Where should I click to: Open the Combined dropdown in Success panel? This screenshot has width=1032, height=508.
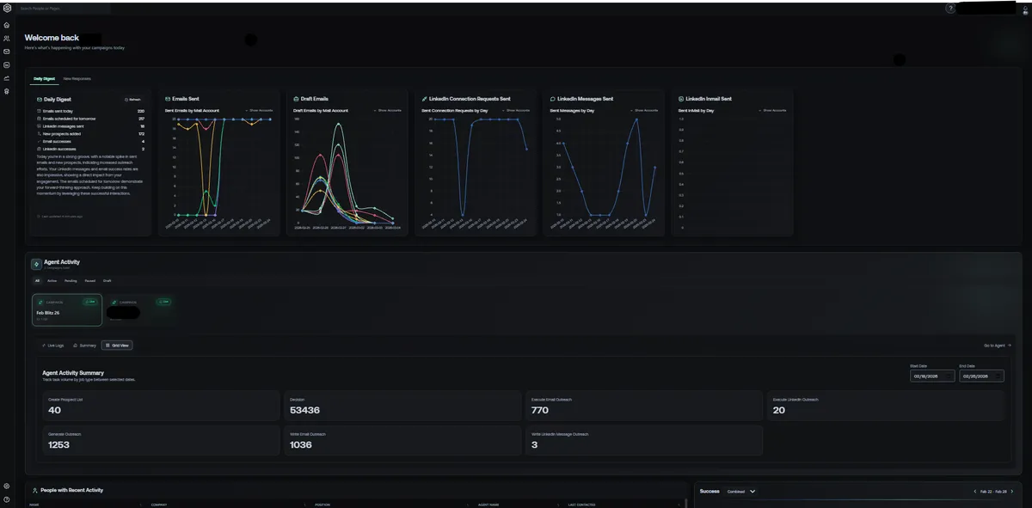click(740, 492)
